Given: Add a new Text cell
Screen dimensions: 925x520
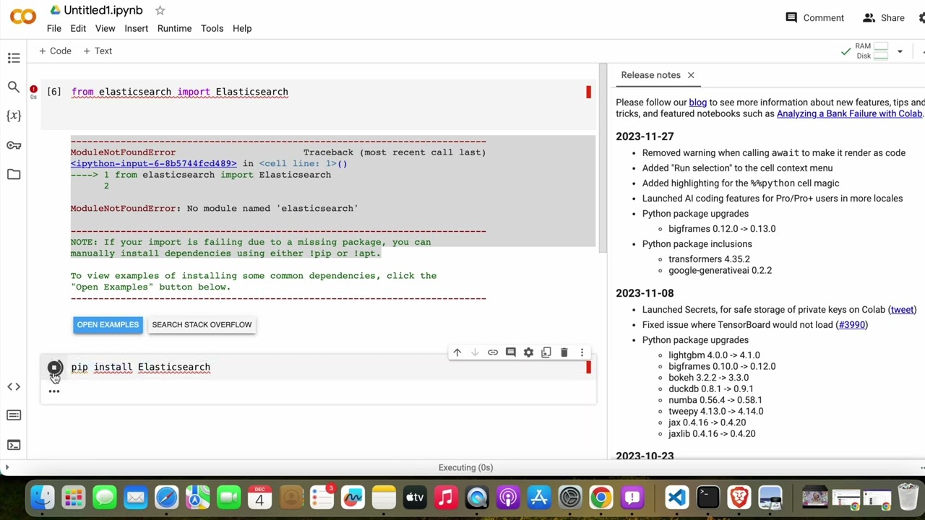Looking at the screenshot, I should (x=98, y=51).
